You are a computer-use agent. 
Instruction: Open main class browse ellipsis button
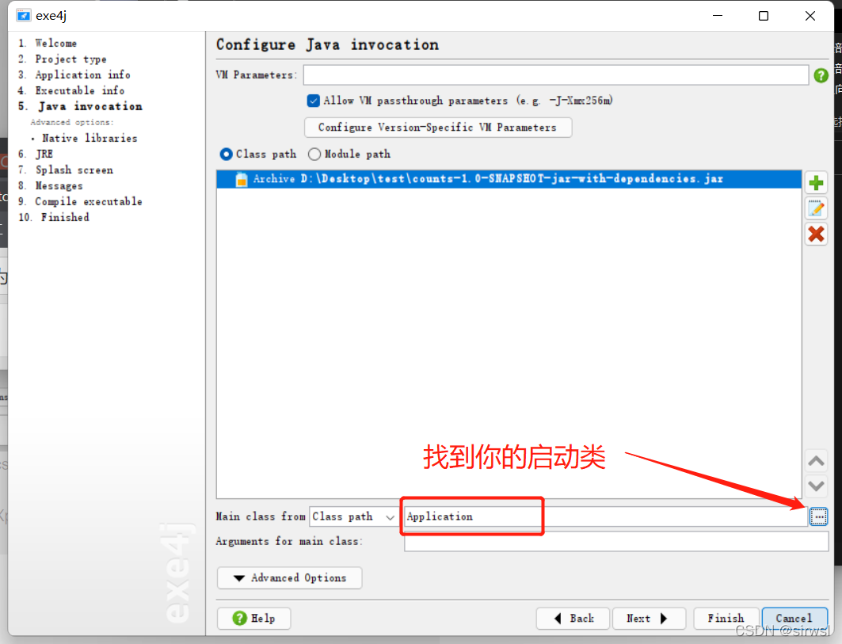coord(818,516)
